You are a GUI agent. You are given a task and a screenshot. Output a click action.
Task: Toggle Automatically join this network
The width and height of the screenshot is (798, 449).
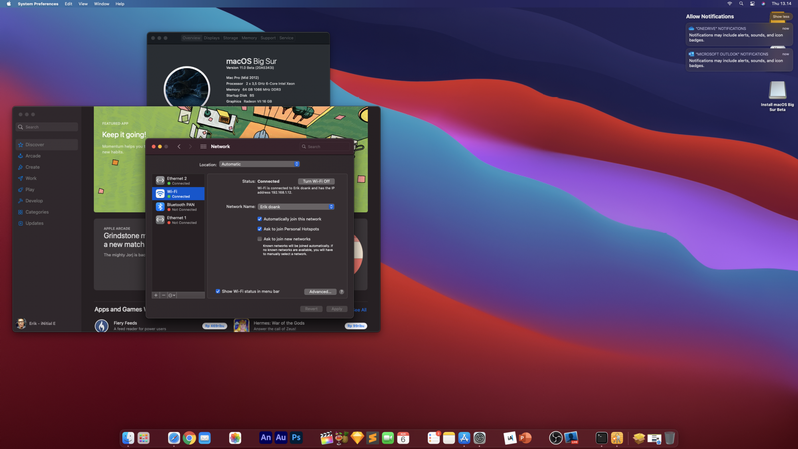click(x=260, y=219)
